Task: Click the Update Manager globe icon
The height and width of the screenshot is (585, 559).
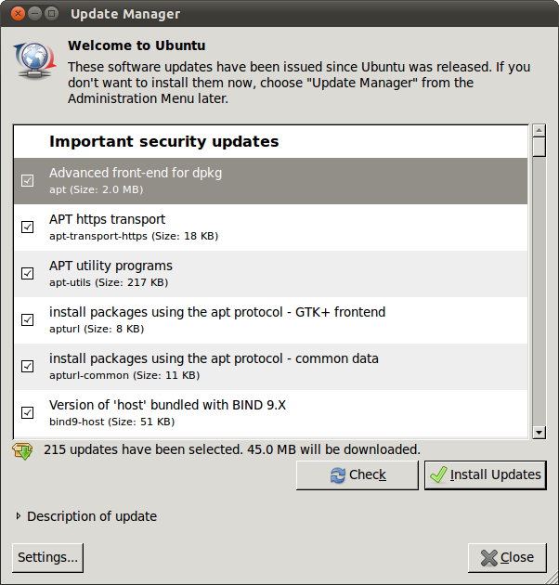Action: tap(33, 60)
